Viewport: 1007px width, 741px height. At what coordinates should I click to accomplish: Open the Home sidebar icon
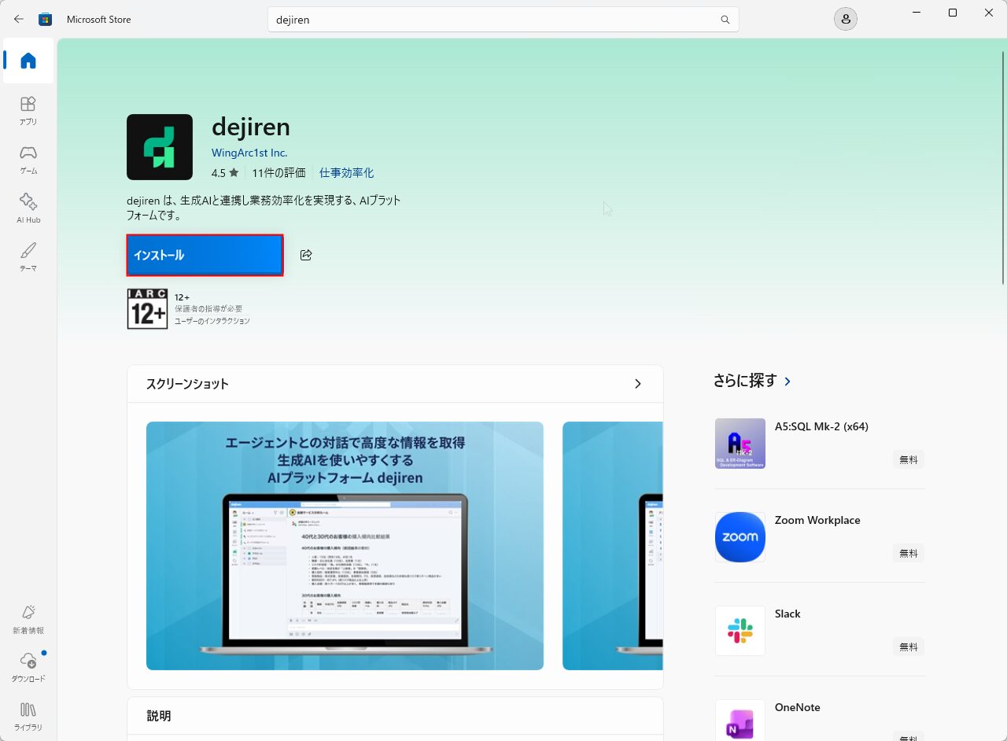tap(28, 61)
